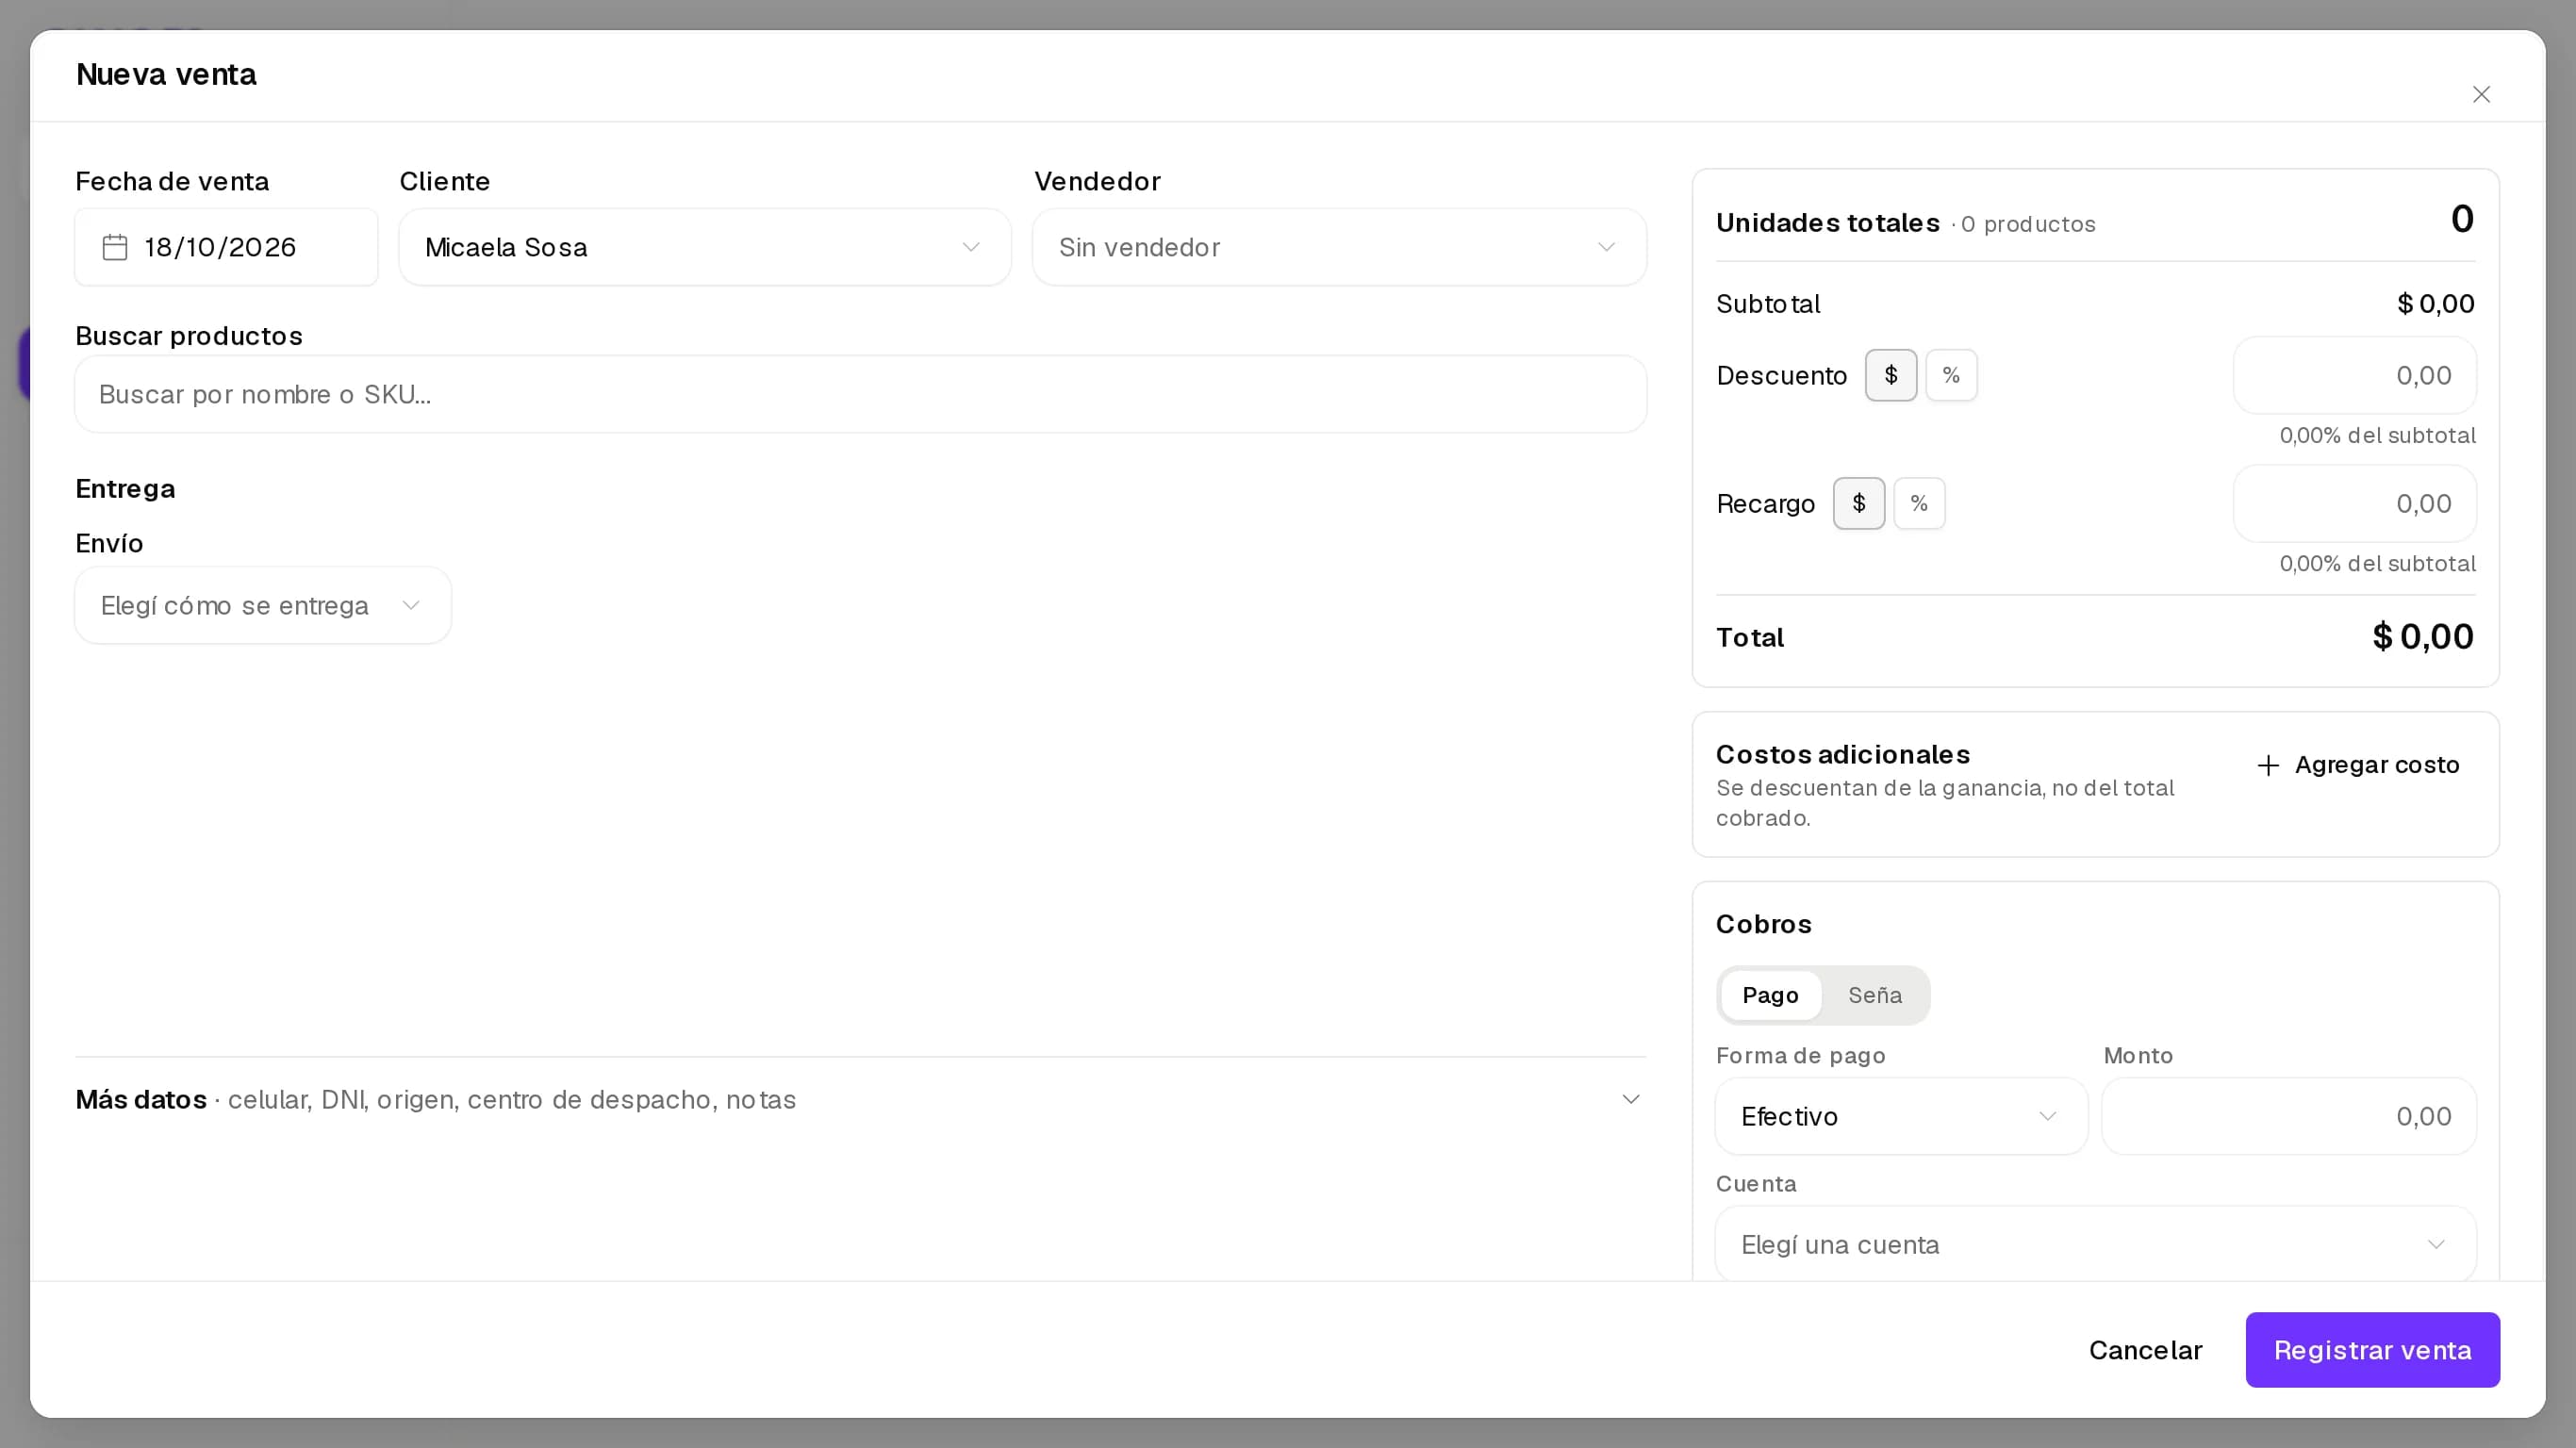This screenshot has width=2576, height=1448.
Task: Click the Subtotal label
Action: (x=1768, y=304)
